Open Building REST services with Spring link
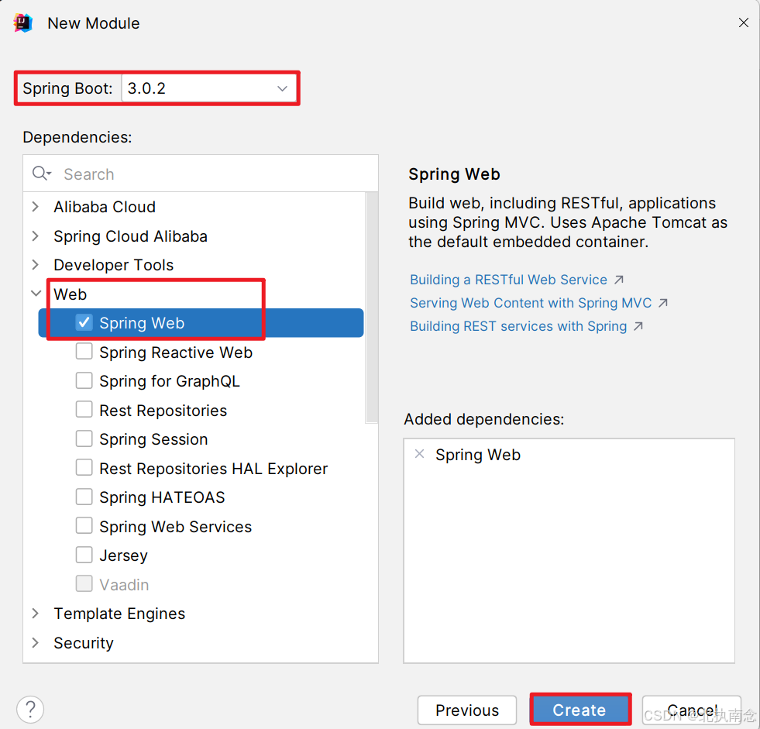The height and width of the screenshot is (729, 760). tap(518, 326)
